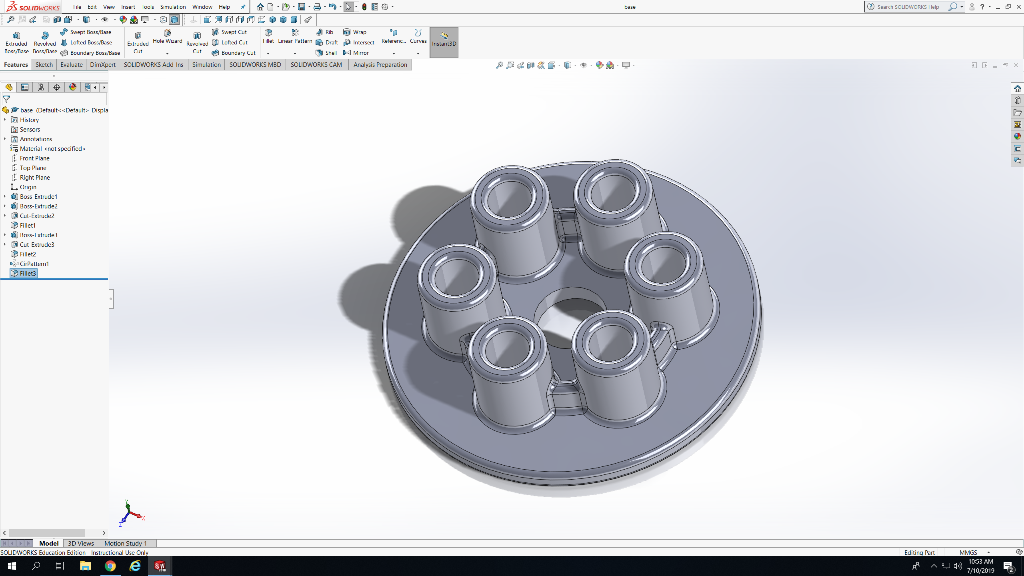Switch to the Evaluate tab

point(71,64)
